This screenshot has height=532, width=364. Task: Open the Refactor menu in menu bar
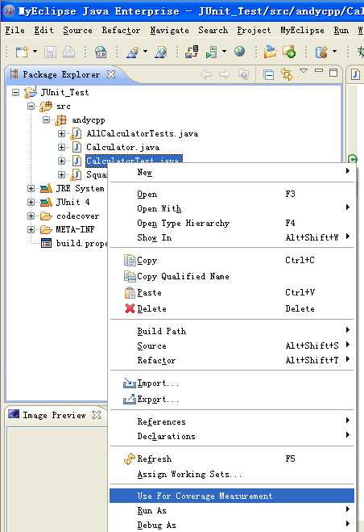(x=121, y=30)
